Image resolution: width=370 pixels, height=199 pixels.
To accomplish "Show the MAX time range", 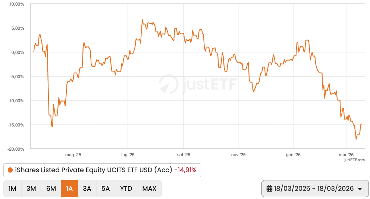I will pyautogui.click(x=149, y=189).
